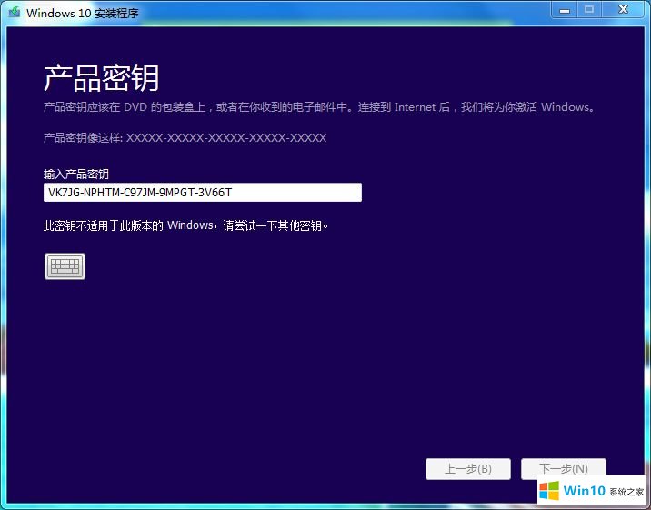The height and width of the screenshot is (510, 651).
Task: Click the product key input field
Action: click(x=203, y=193)
